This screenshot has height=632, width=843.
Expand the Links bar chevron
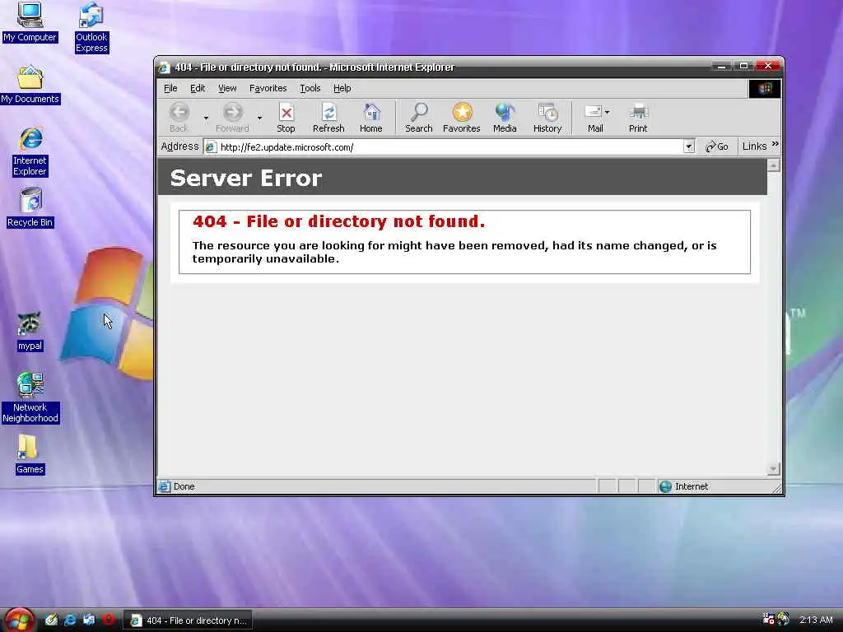pyautogui.click(x=775, y=144)
